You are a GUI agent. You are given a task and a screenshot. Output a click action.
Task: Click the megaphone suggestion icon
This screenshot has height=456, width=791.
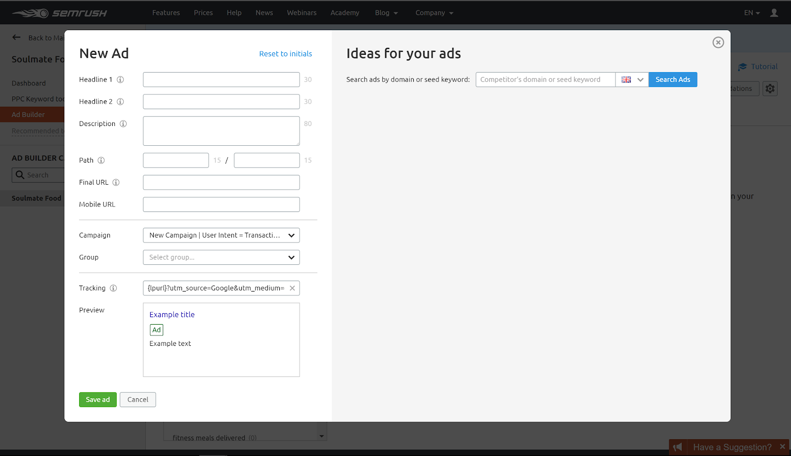678,447
